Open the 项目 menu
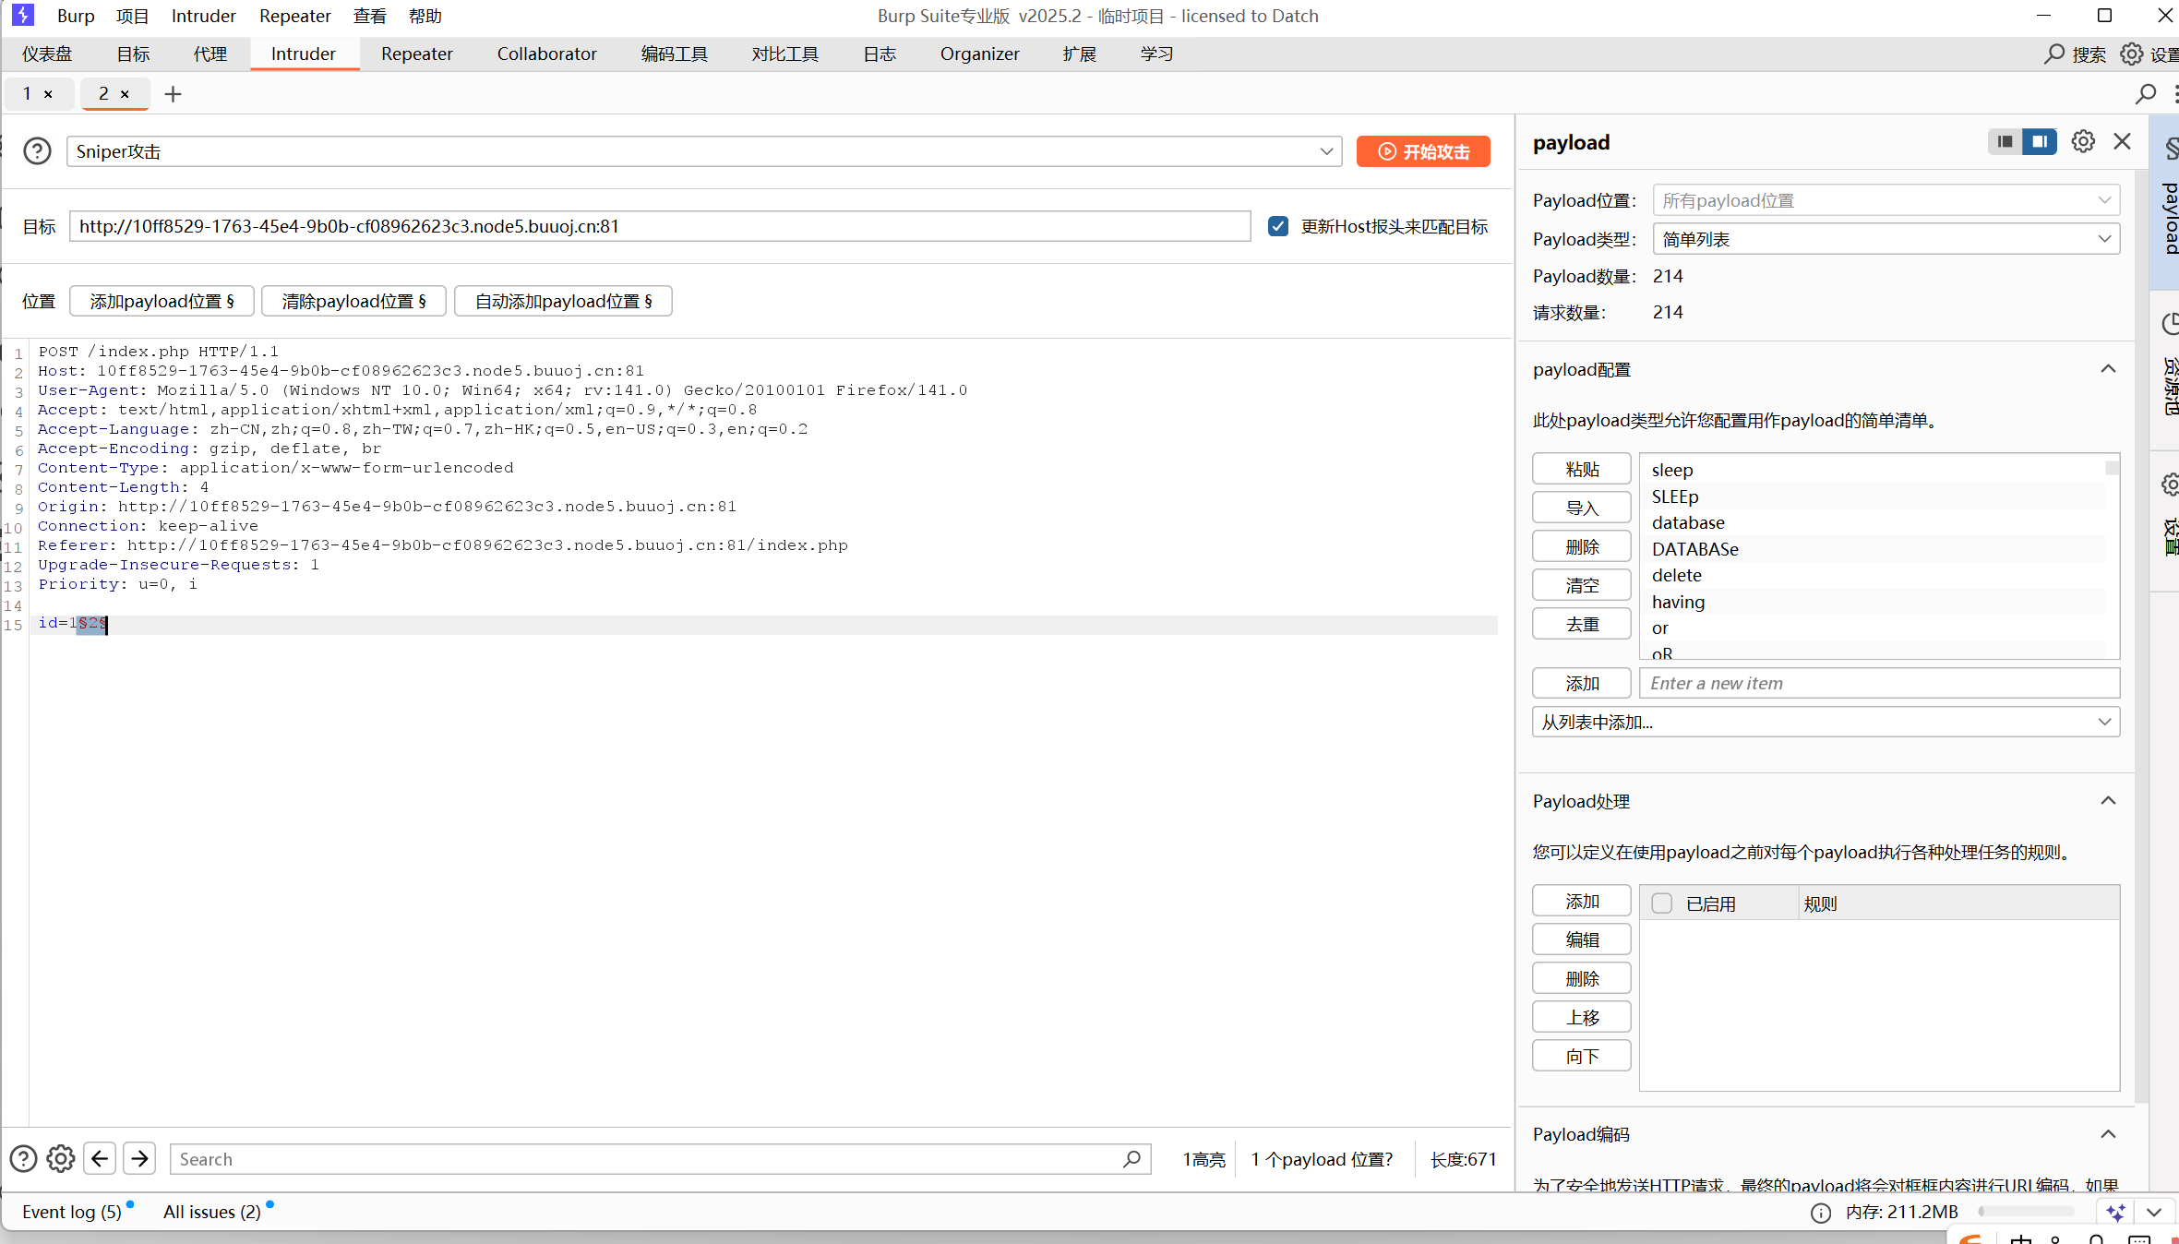This screenshot has height=1244, width=2179. 132,16
